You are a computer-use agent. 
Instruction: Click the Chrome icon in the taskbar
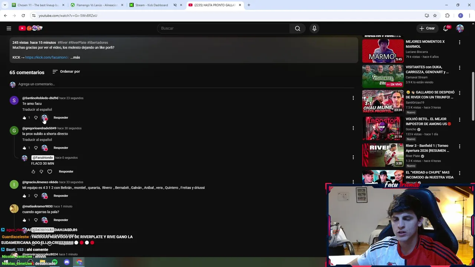coord(79,263)
